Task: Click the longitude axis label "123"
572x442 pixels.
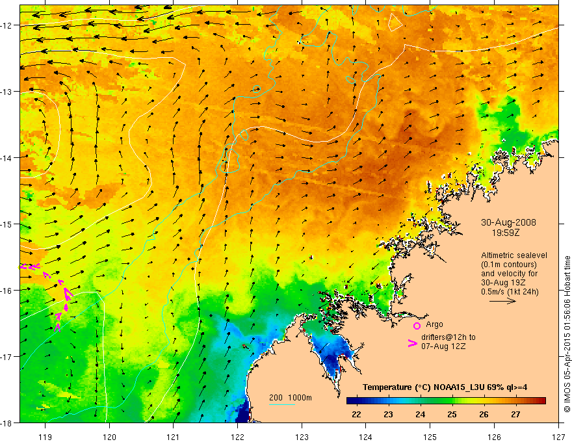Action: pos(302,437)
